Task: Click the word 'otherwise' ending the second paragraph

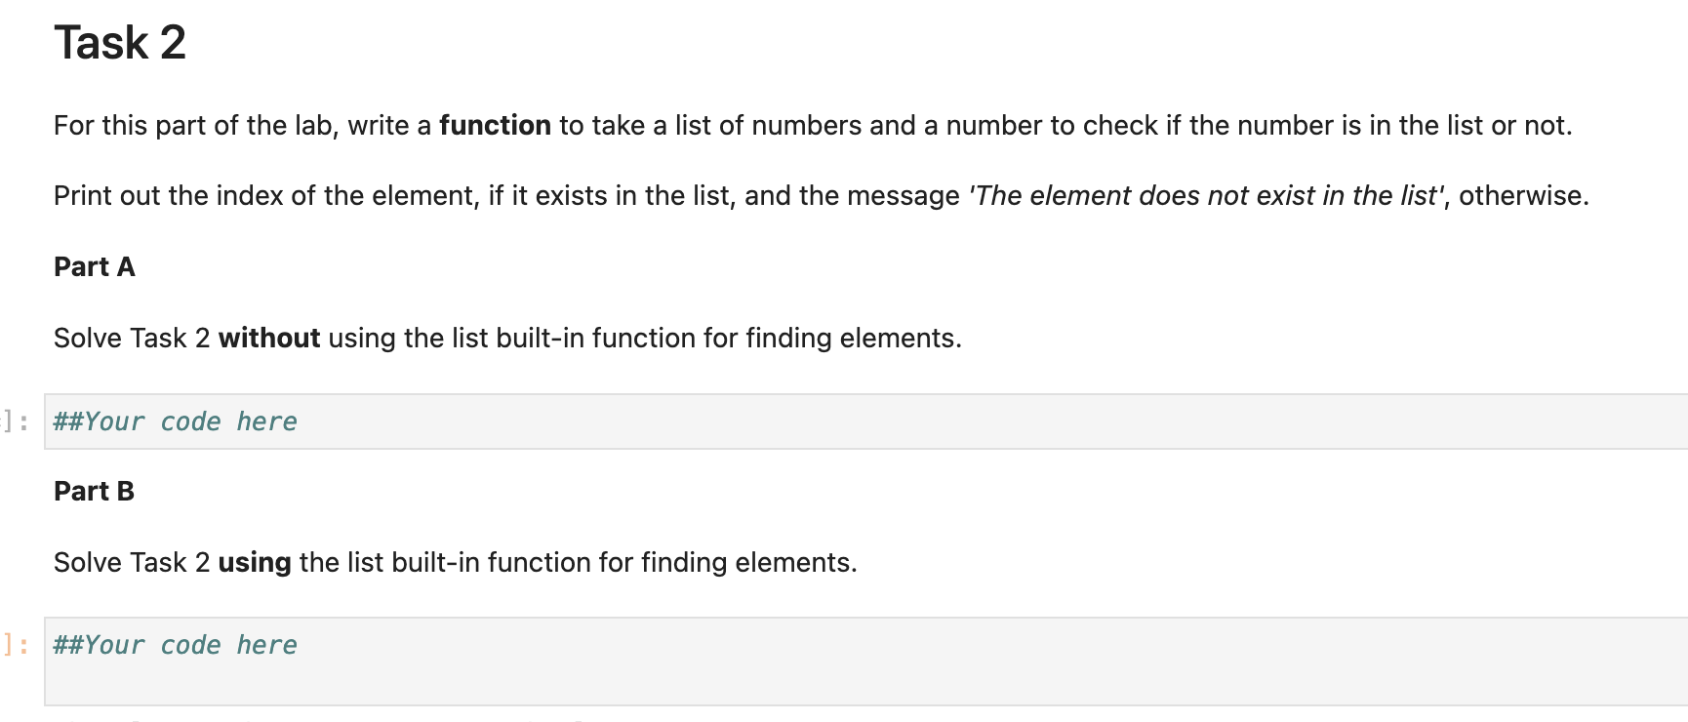Action: tap(1520, 196)
